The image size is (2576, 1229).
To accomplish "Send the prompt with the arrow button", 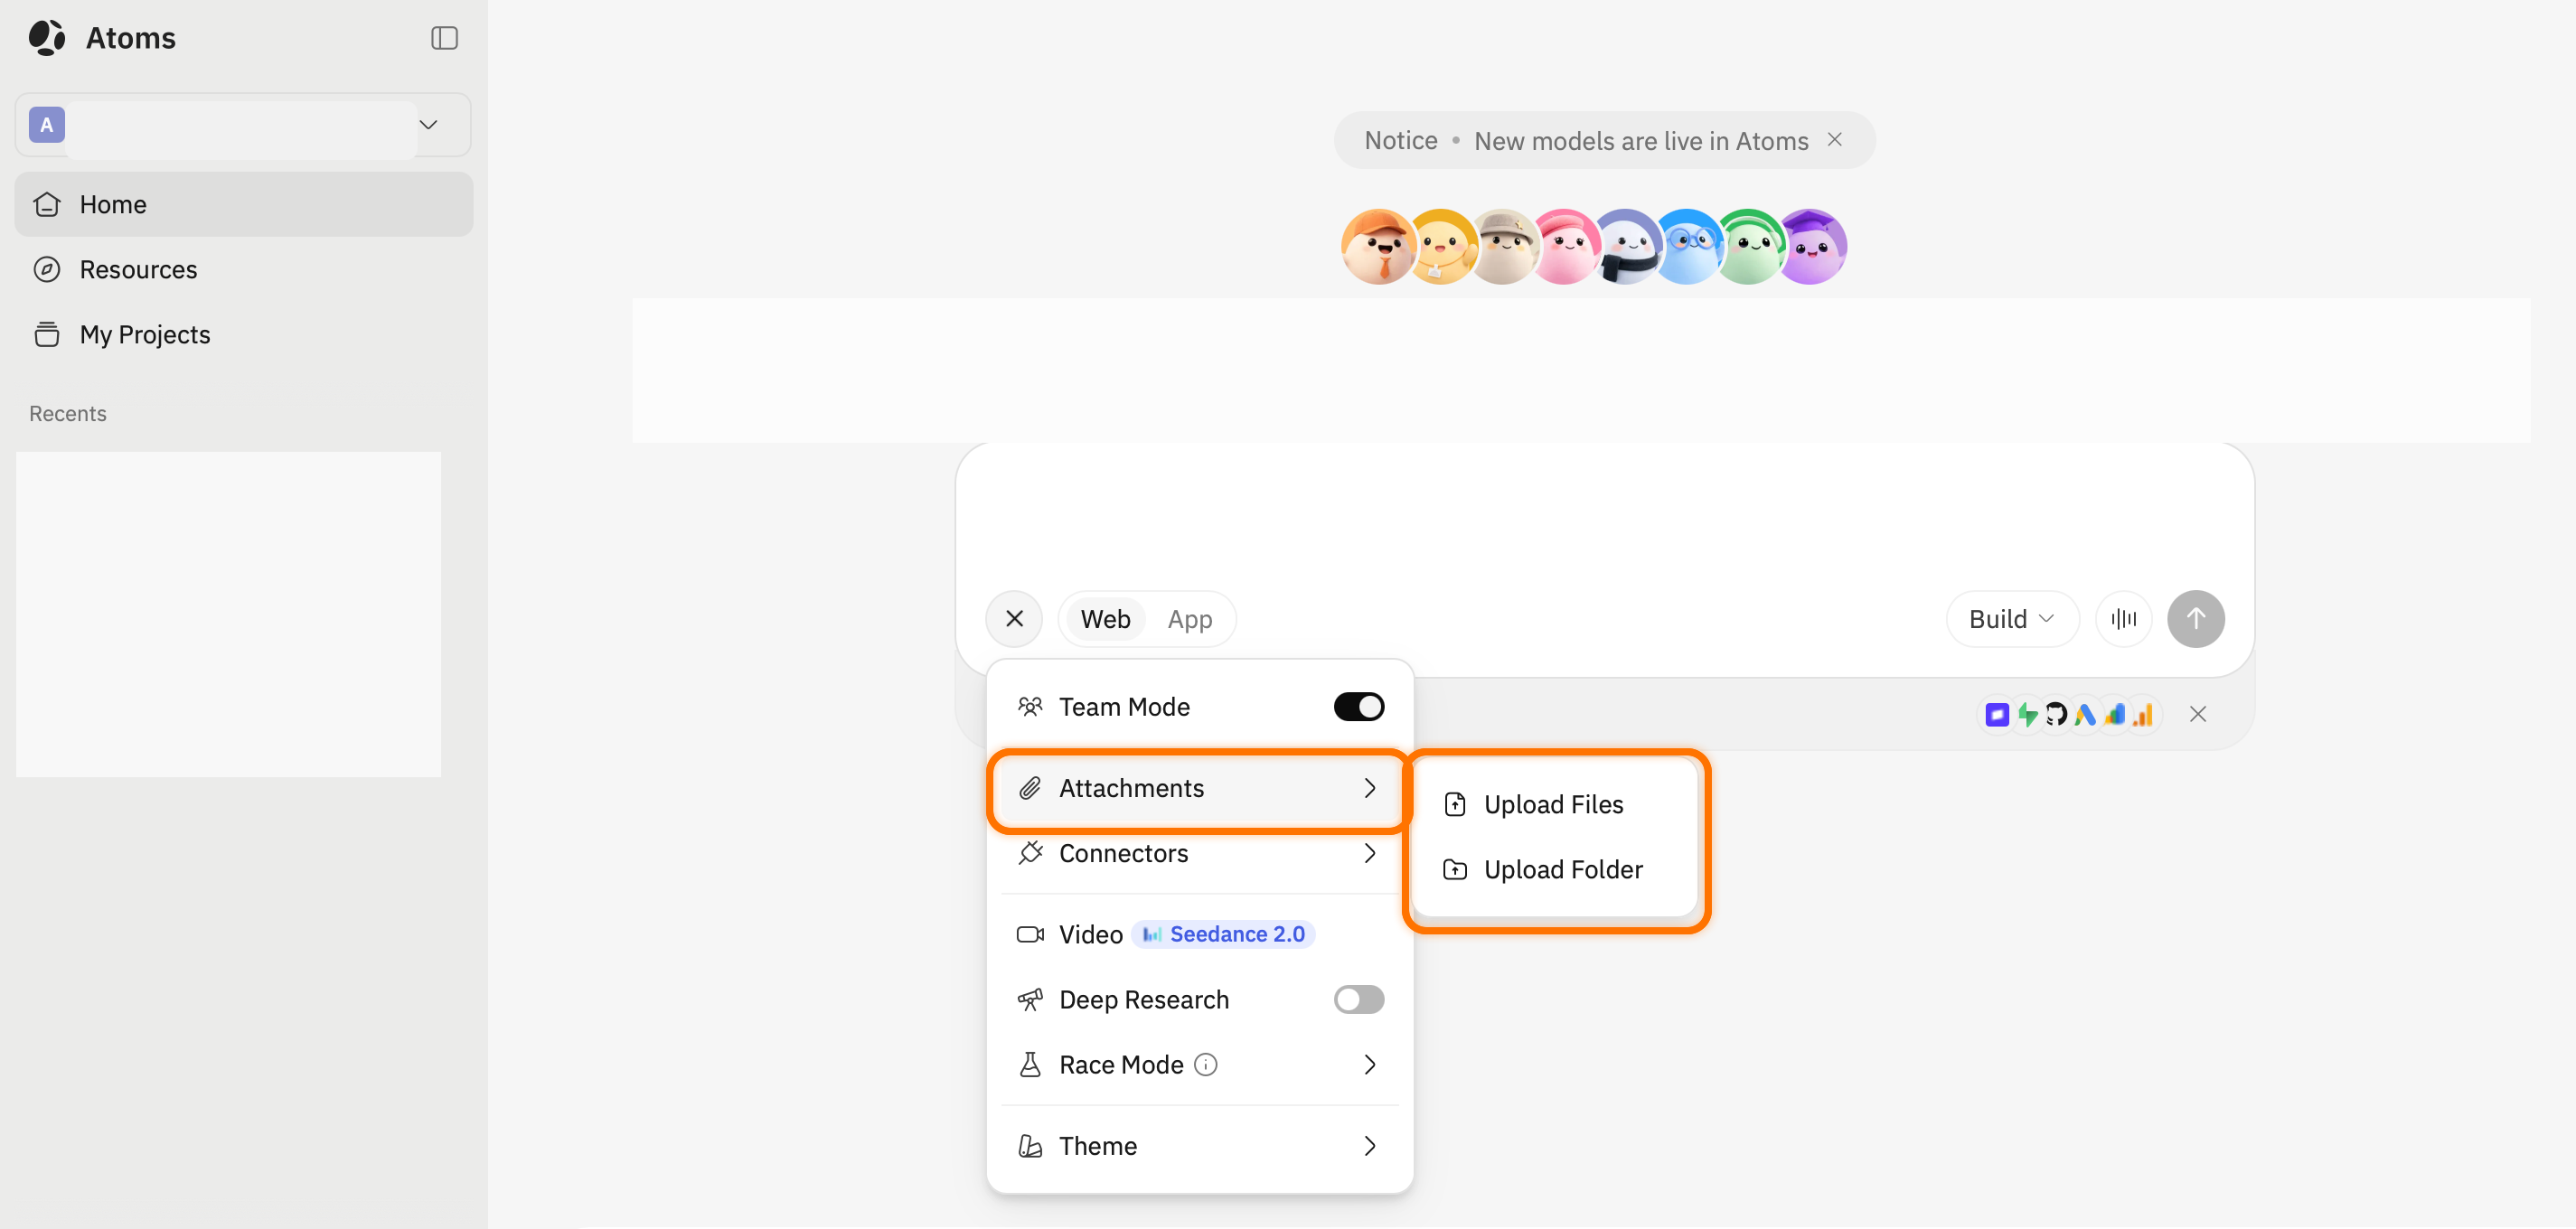I will click(x=2195, y=619).
